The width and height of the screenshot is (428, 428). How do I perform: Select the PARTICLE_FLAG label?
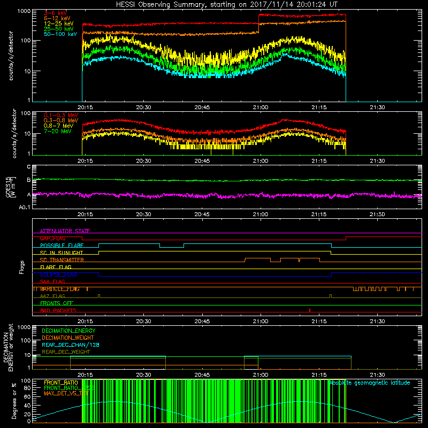pyautogui.click(x=60, y=289)
